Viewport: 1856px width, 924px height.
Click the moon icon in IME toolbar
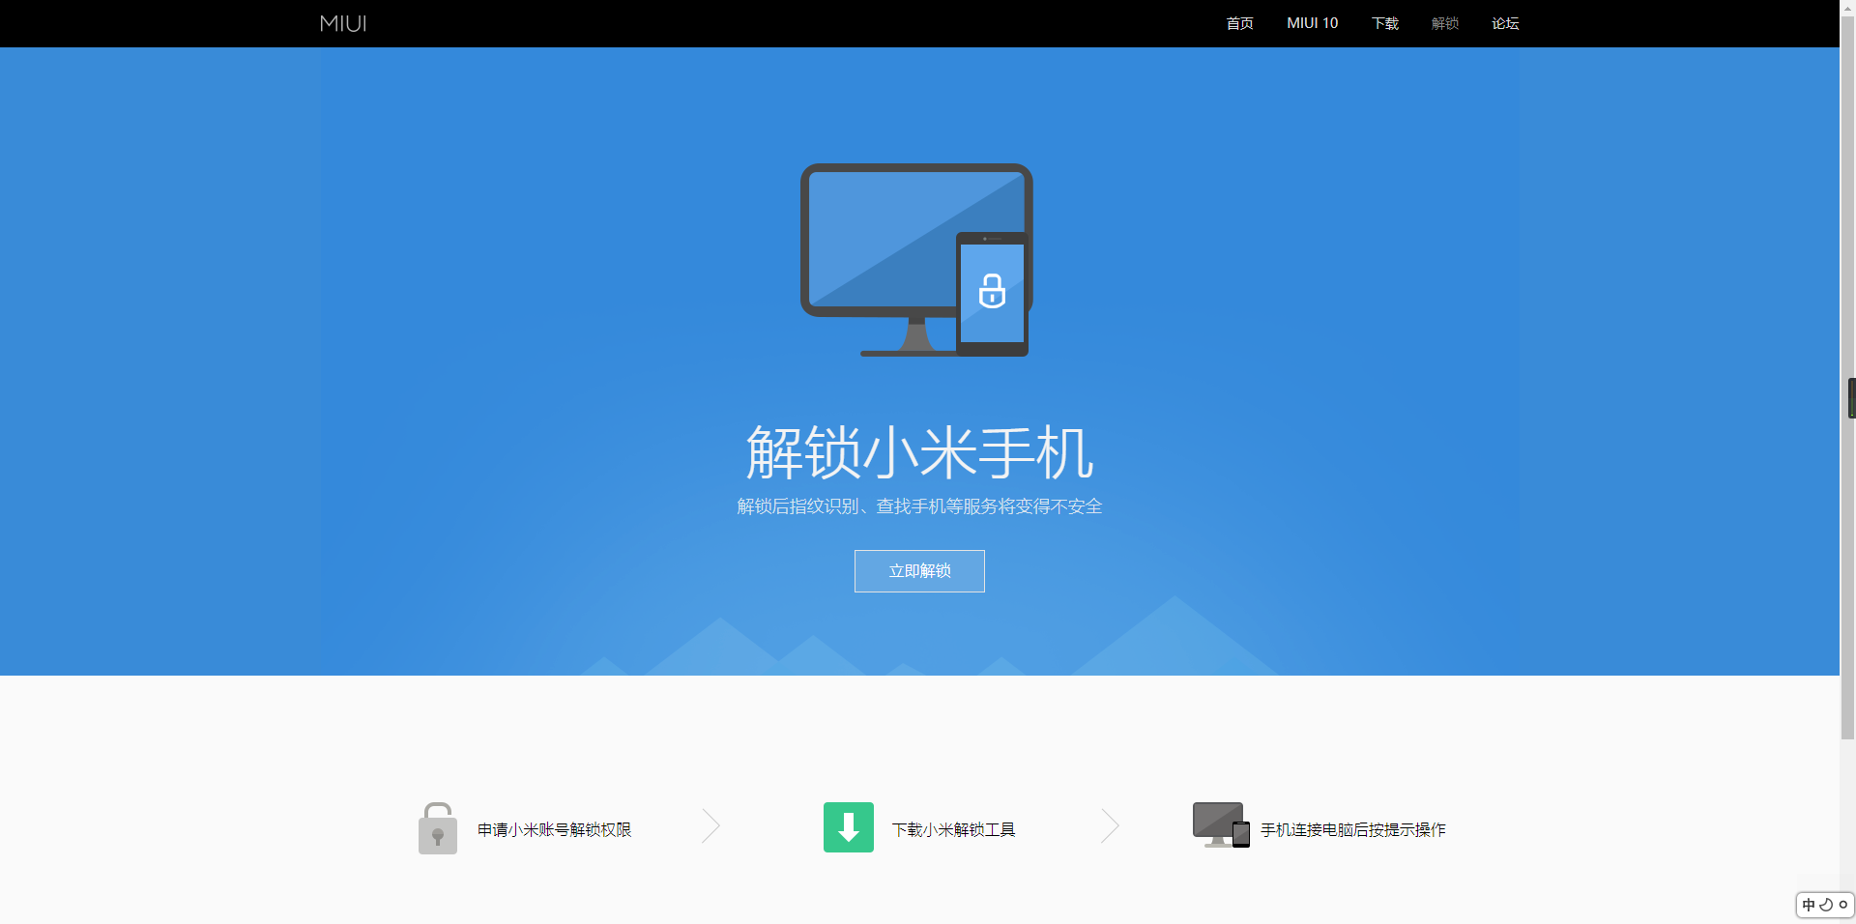coord(1826,906)
